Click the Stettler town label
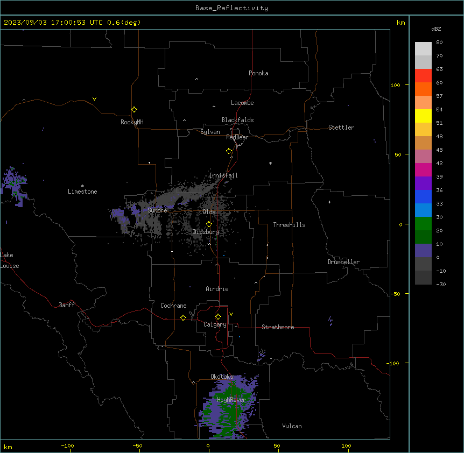 pos(341,128)
